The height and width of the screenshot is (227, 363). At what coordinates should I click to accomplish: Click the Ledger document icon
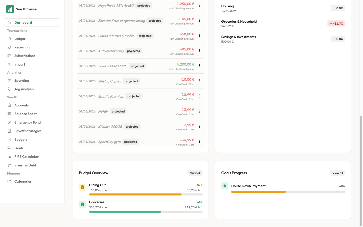[x=9, y=39]
